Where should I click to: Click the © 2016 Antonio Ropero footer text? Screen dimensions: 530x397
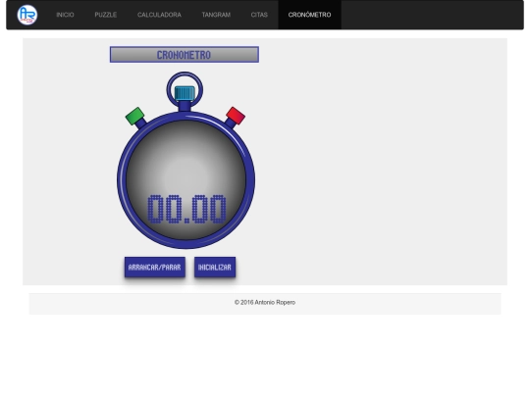point(265,303)
